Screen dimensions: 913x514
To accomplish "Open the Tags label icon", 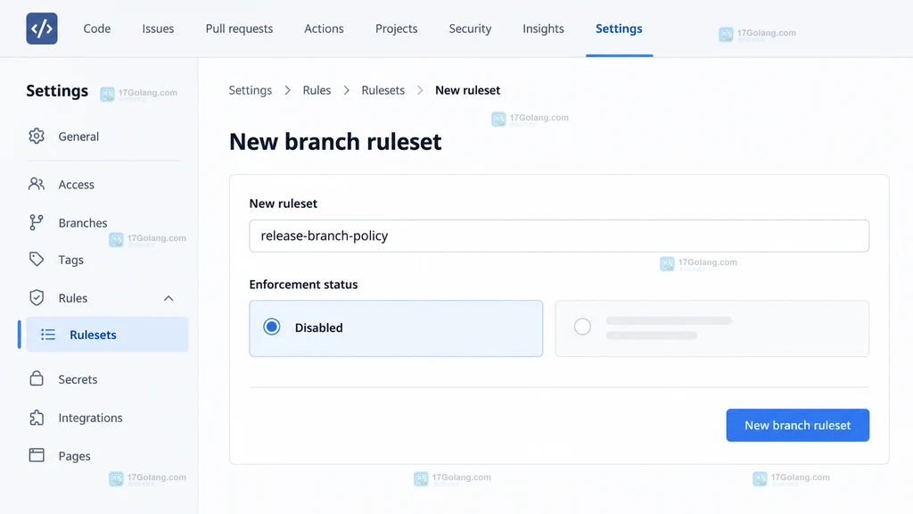I will (x=37, y=260).
